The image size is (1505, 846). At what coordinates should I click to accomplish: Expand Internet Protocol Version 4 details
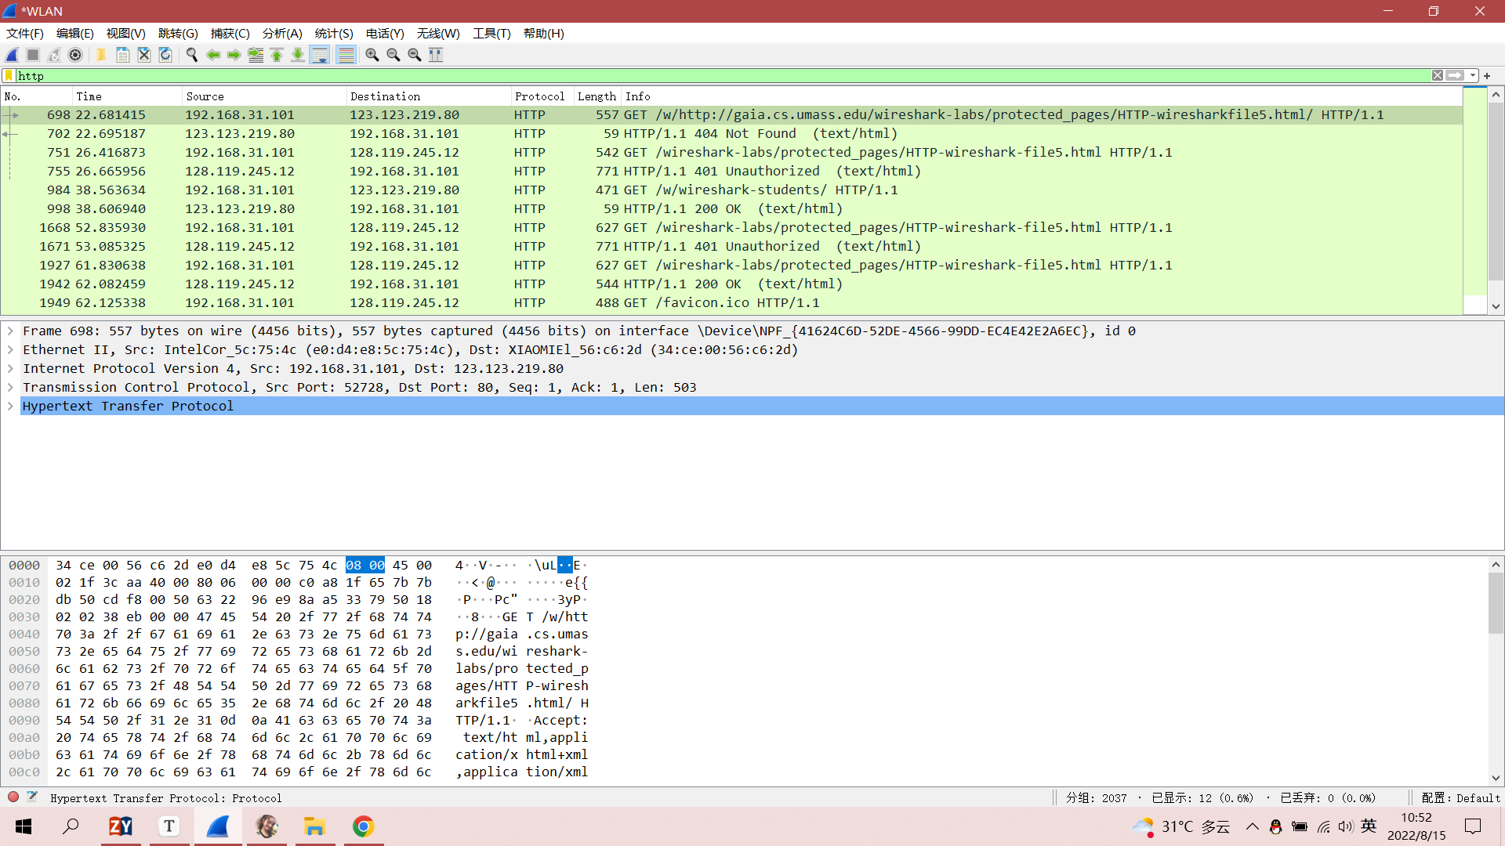point(10,368)
